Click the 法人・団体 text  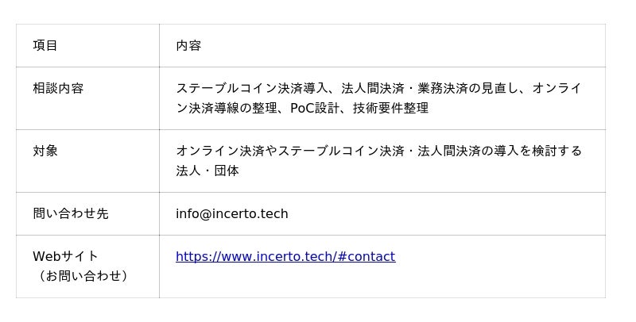click(x=207, y=171)
